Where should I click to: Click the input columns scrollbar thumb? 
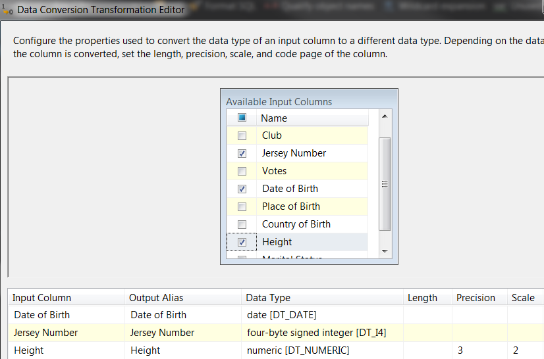[x=385, y=184]
